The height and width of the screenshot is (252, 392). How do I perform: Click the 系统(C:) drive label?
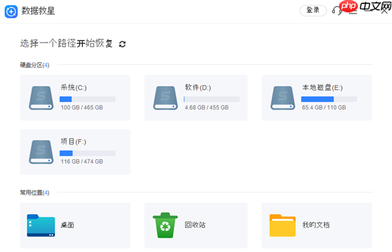point(73,88)
